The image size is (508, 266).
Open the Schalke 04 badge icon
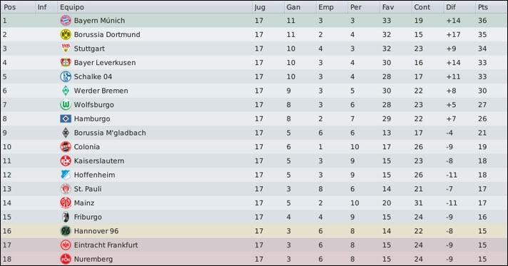tap(66, 76)
